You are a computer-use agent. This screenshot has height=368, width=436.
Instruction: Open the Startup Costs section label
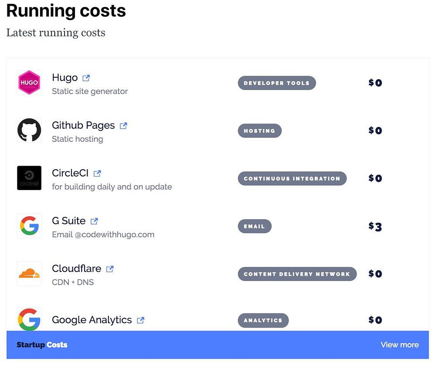(42, 345)
